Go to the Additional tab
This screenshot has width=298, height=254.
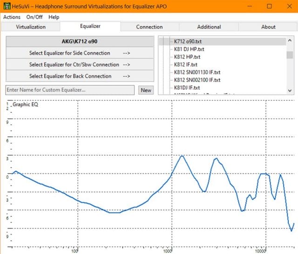[x=209, y=27]
